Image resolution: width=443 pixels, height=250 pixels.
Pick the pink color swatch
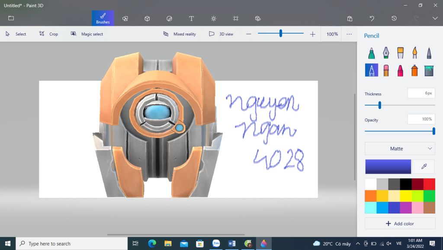pyautogui.click(x=417, y=208)
